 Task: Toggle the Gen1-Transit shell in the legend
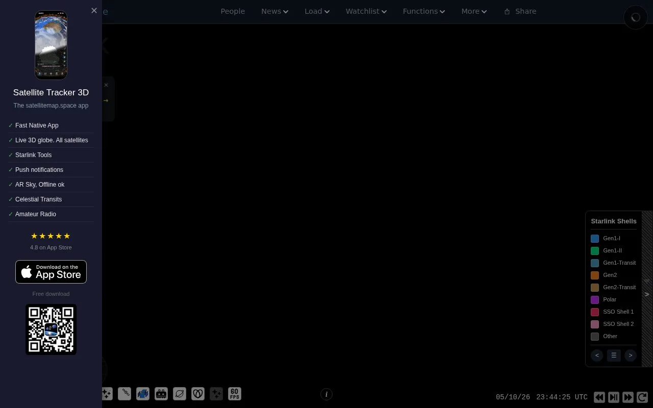tap(614, 263)
